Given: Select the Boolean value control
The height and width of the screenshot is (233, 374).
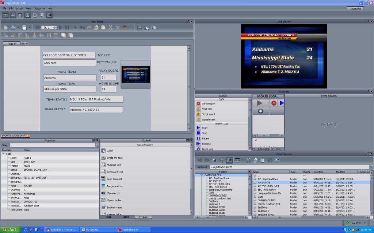Looking at the screenshot, I should [x=114, y=208].
